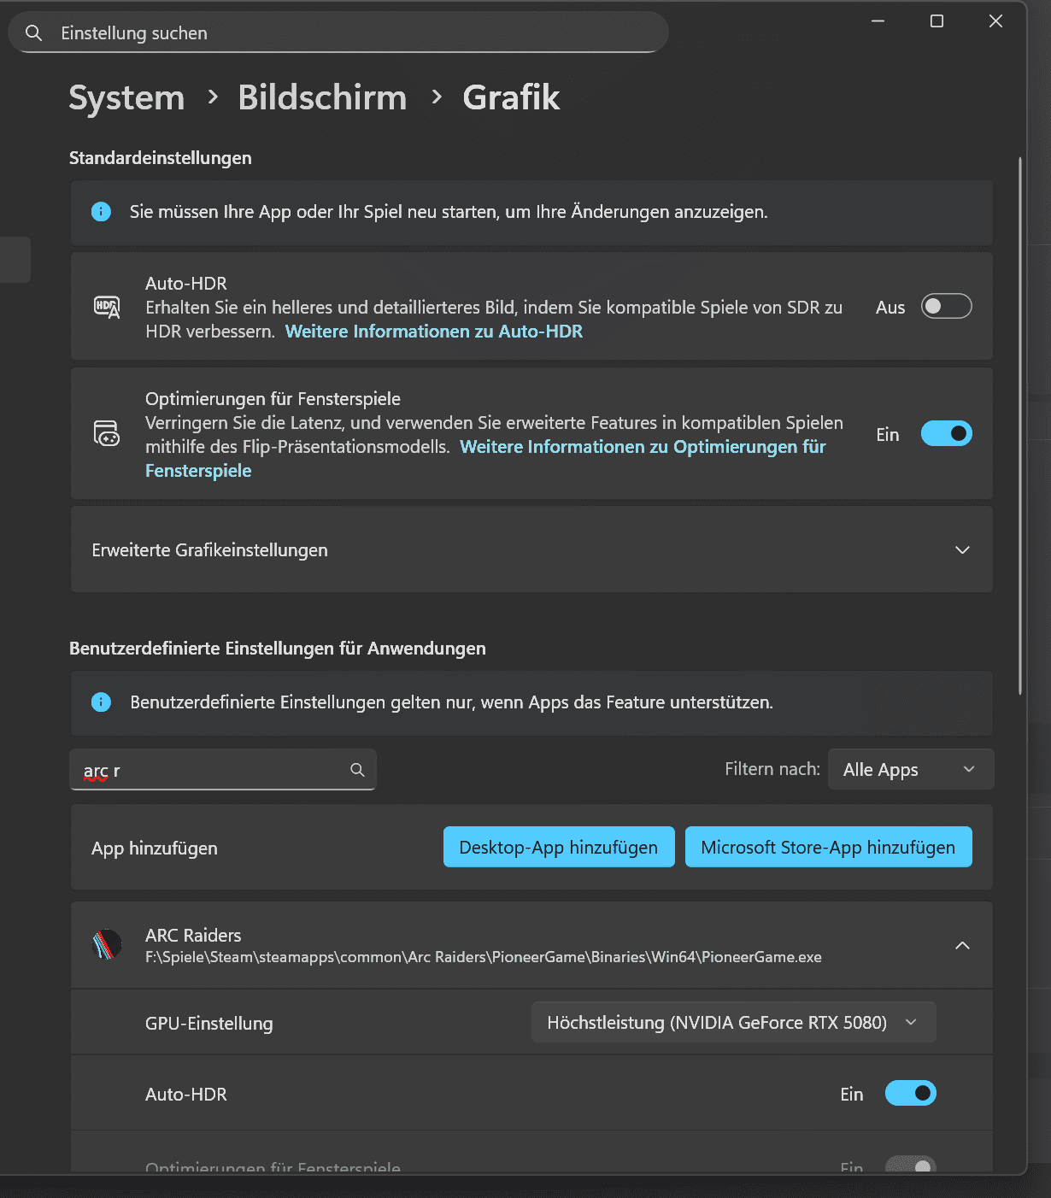Click Desktop-App hinzufügen button
1051x1198 pixels.
point(559,848)
